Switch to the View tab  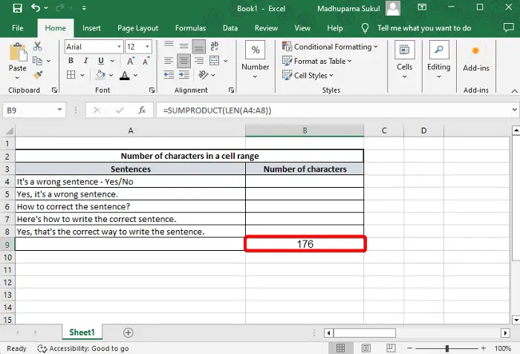tap(302, 28)
